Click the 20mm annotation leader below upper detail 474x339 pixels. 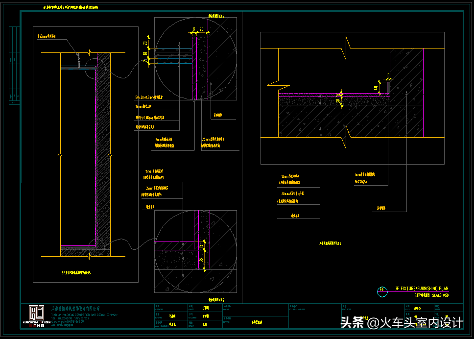pyautogui.click(x=213, y=143)
